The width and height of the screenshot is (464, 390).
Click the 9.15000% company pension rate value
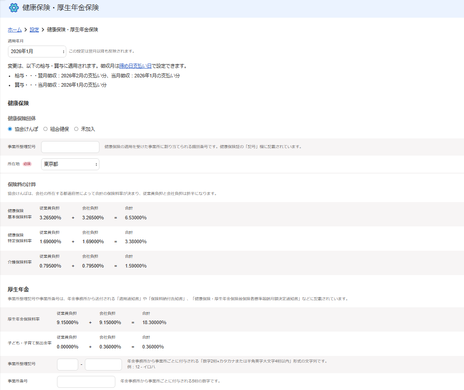pyautogui.click(x=110, y=322)
